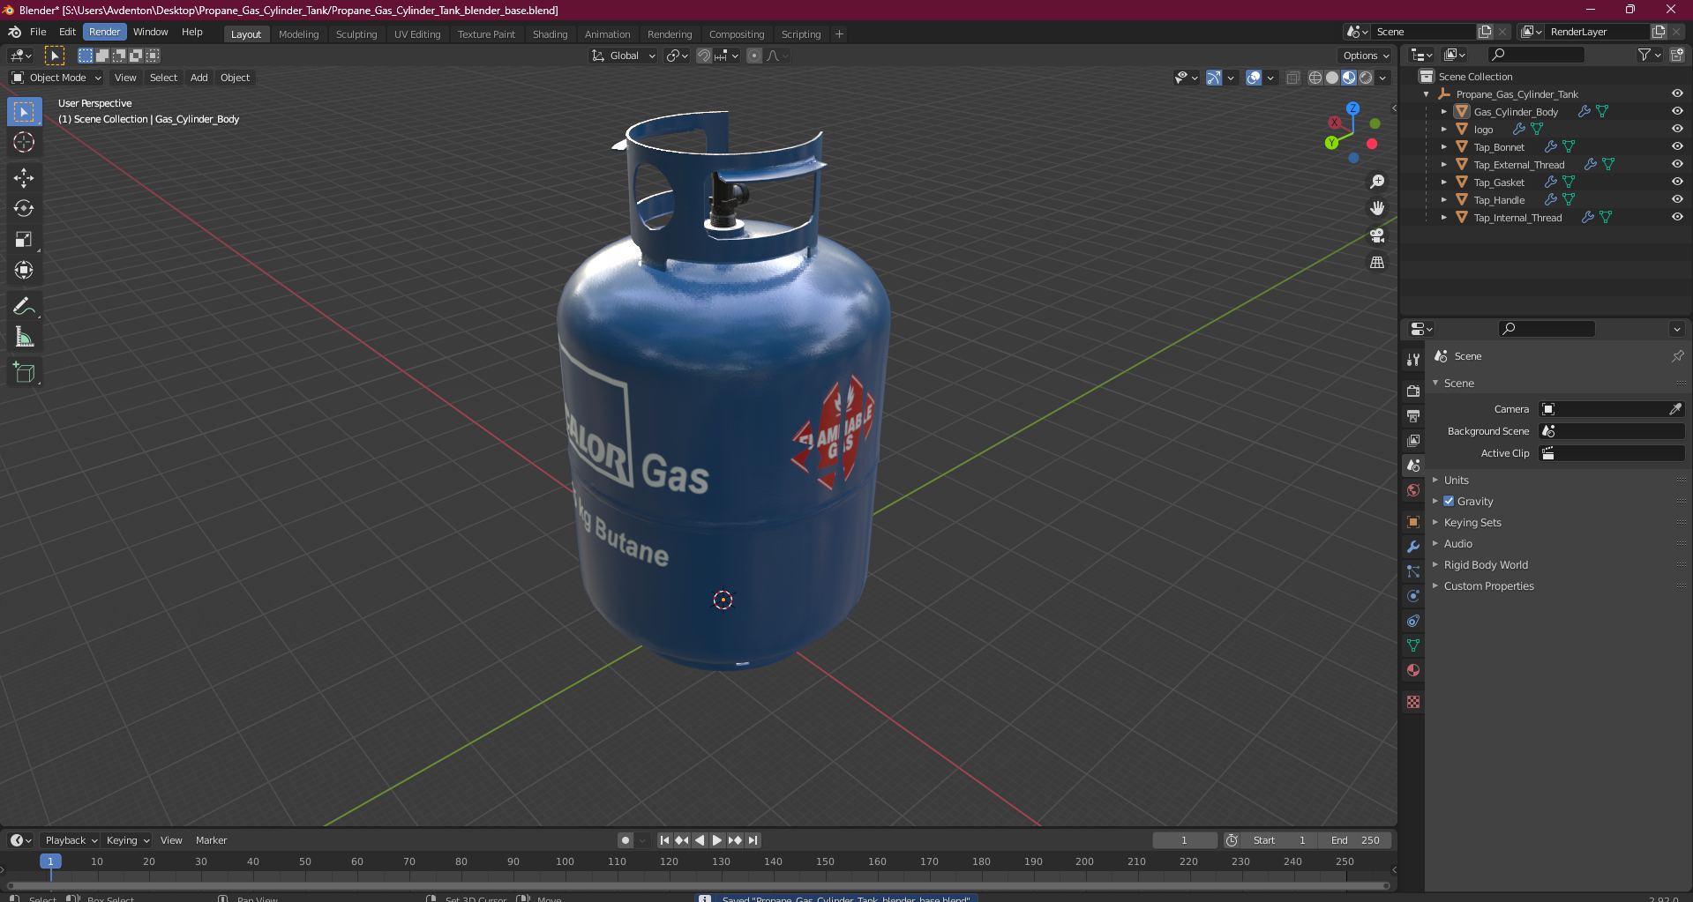This screenshot has width=1693, height=902.
Task: Open the Object Data properties tab
Action: coord(1413,645)
